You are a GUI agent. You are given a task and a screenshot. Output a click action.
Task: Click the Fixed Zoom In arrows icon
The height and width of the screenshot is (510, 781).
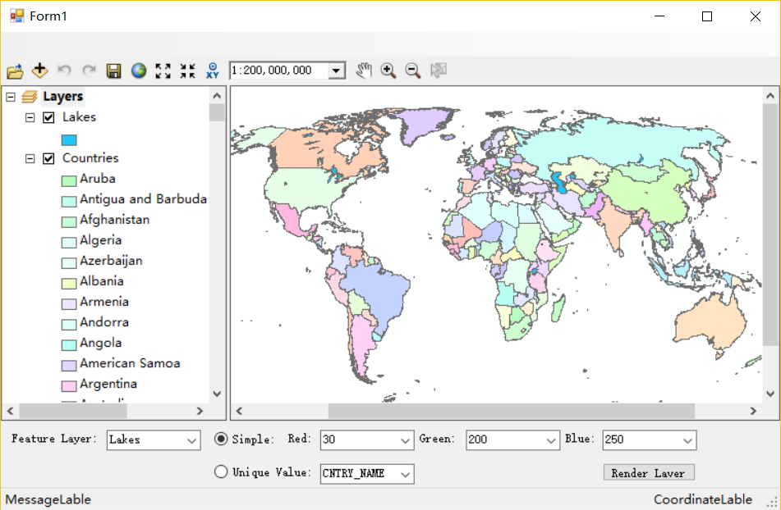click(163, 71)
